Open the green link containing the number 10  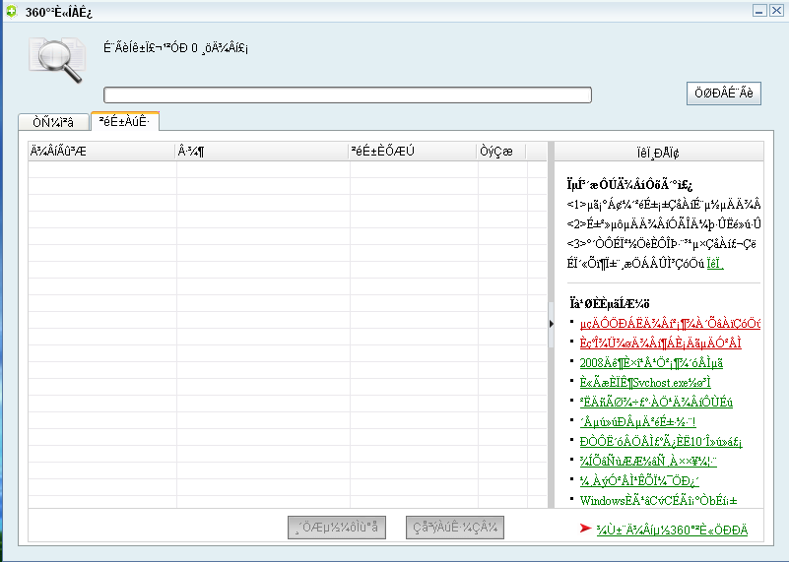coord(661,441)
